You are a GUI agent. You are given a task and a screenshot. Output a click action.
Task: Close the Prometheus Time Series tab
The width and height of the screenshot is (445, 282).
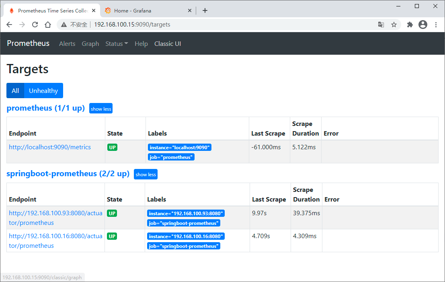[94, 10]
